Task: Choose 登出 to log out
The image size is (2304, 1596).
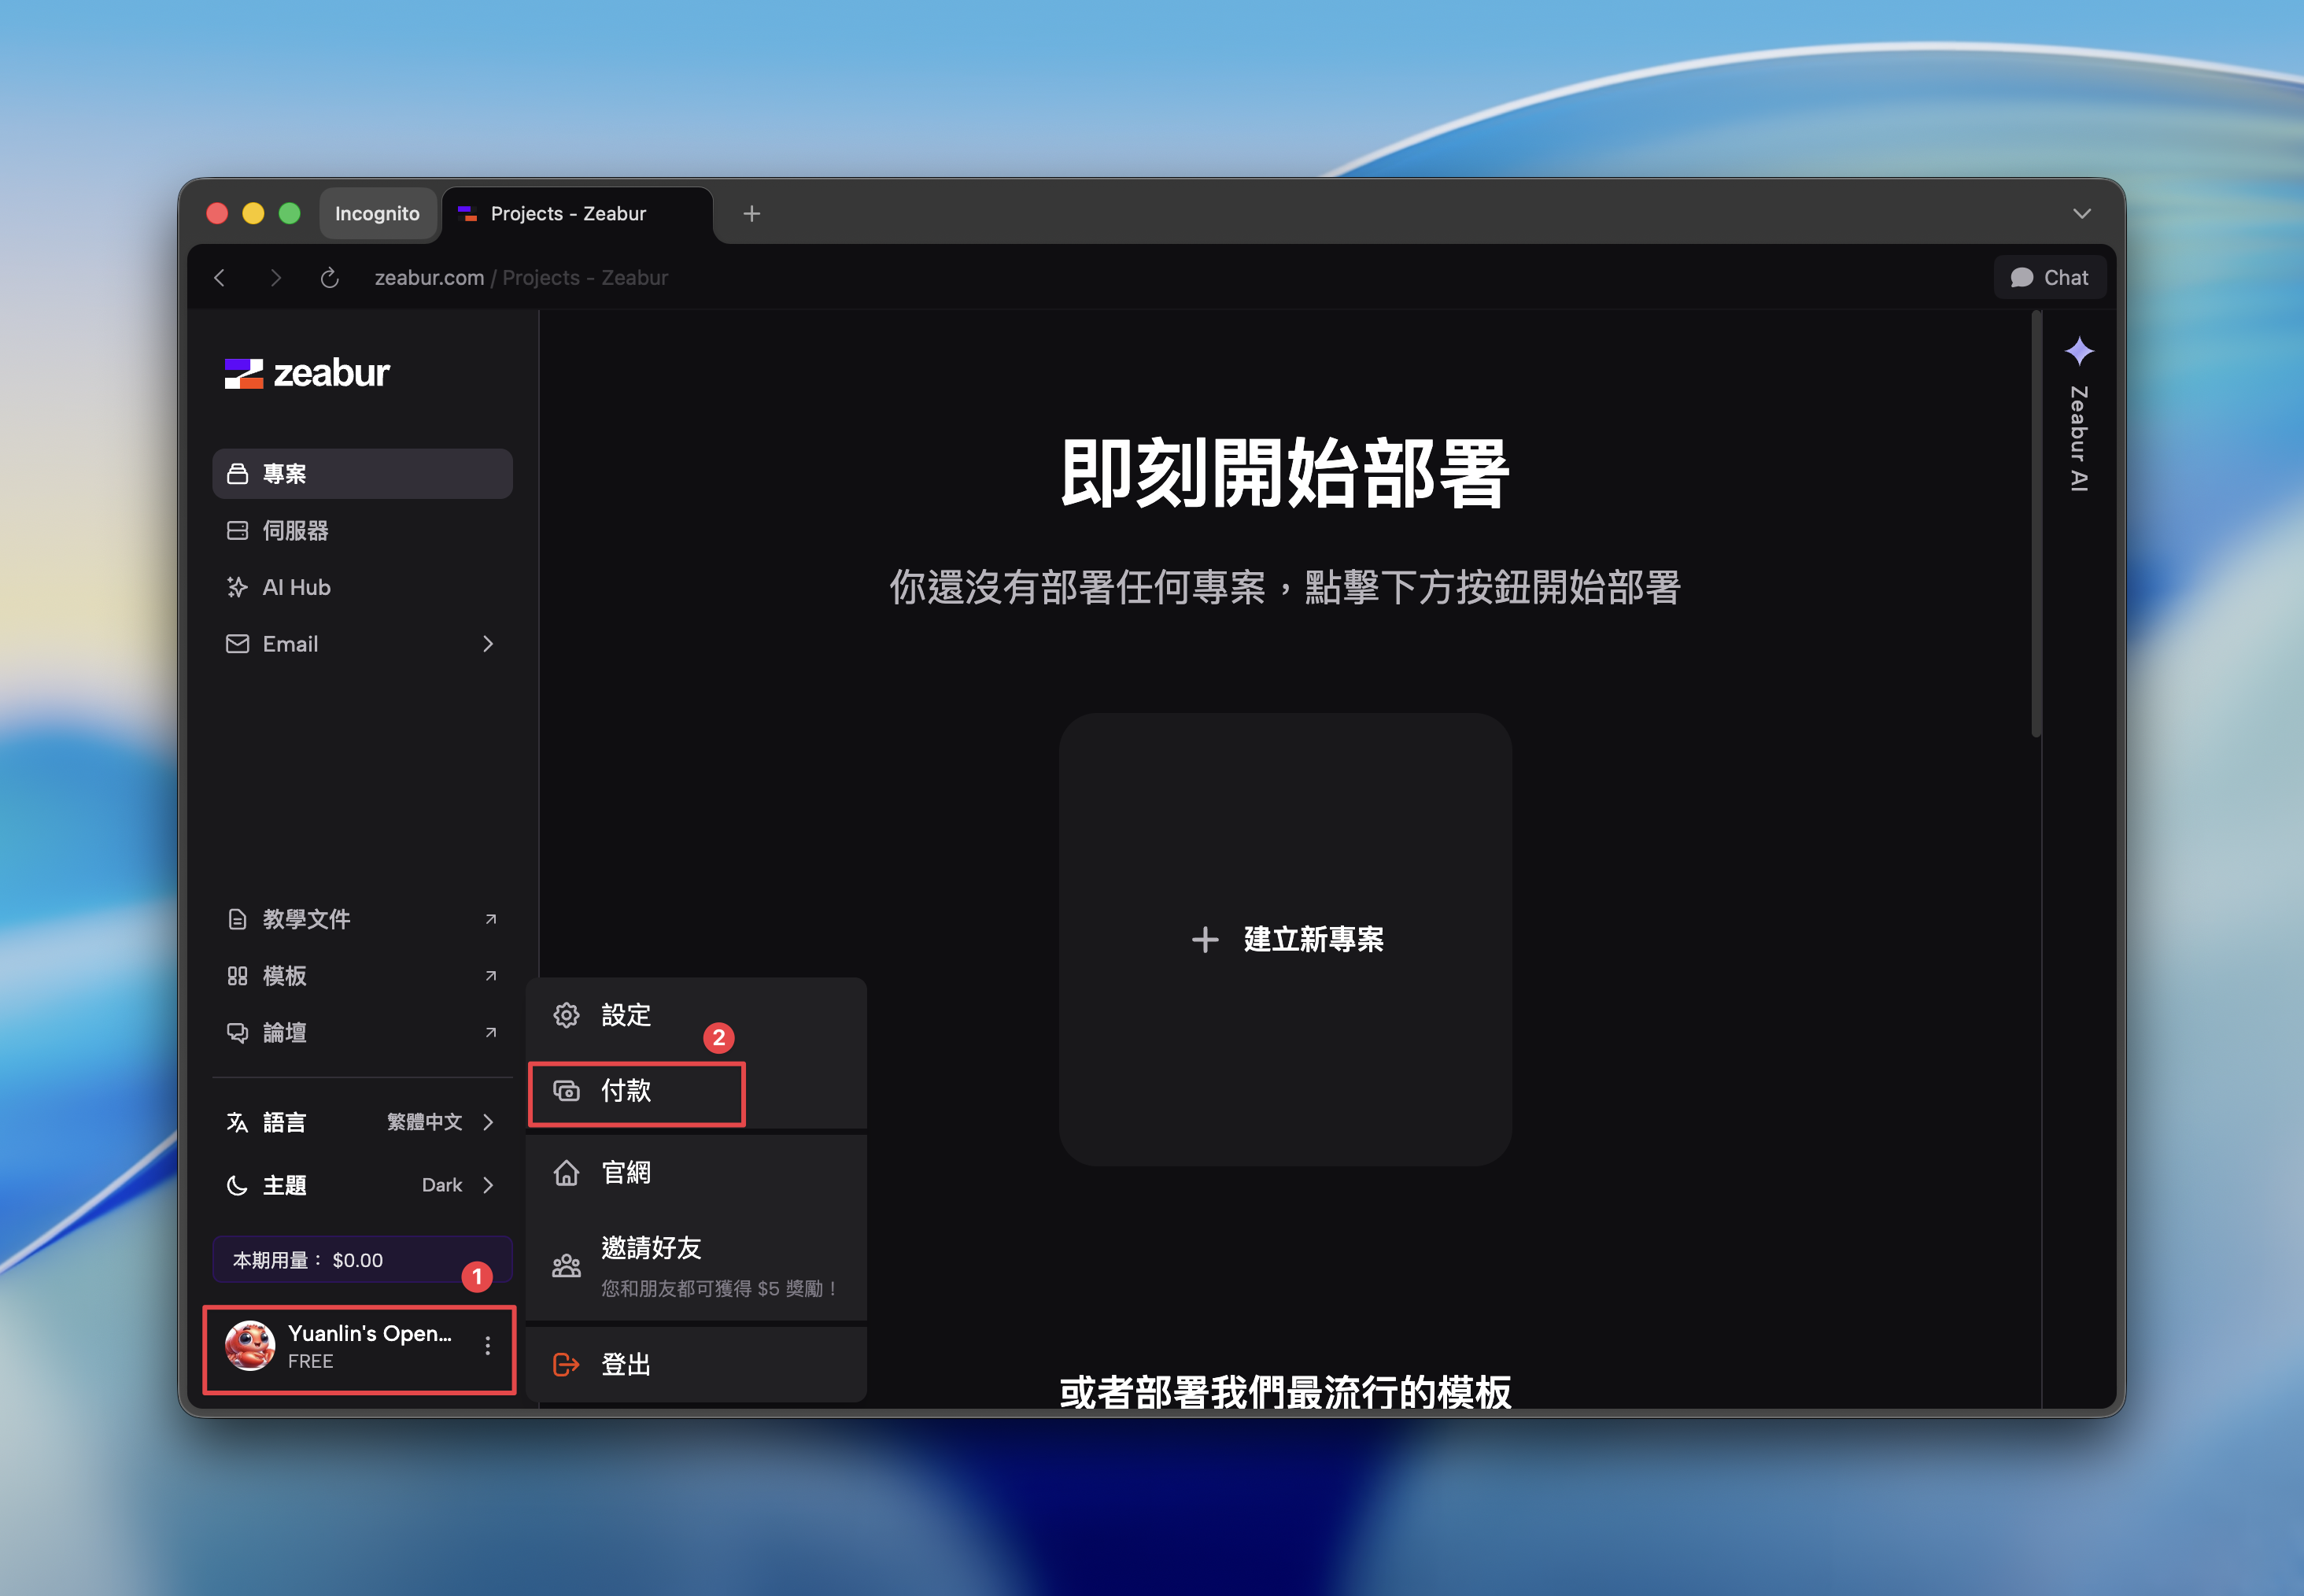Action: point(626,1364)
